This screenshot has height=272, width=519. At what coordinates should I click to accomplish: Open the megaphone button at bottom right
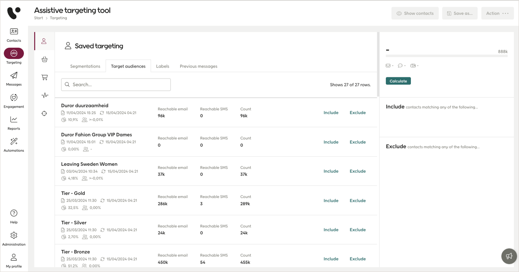(509, 256)
